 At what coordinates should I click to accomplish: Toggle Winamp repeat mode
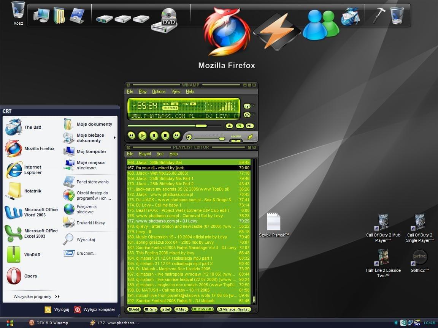pos(247,106)
